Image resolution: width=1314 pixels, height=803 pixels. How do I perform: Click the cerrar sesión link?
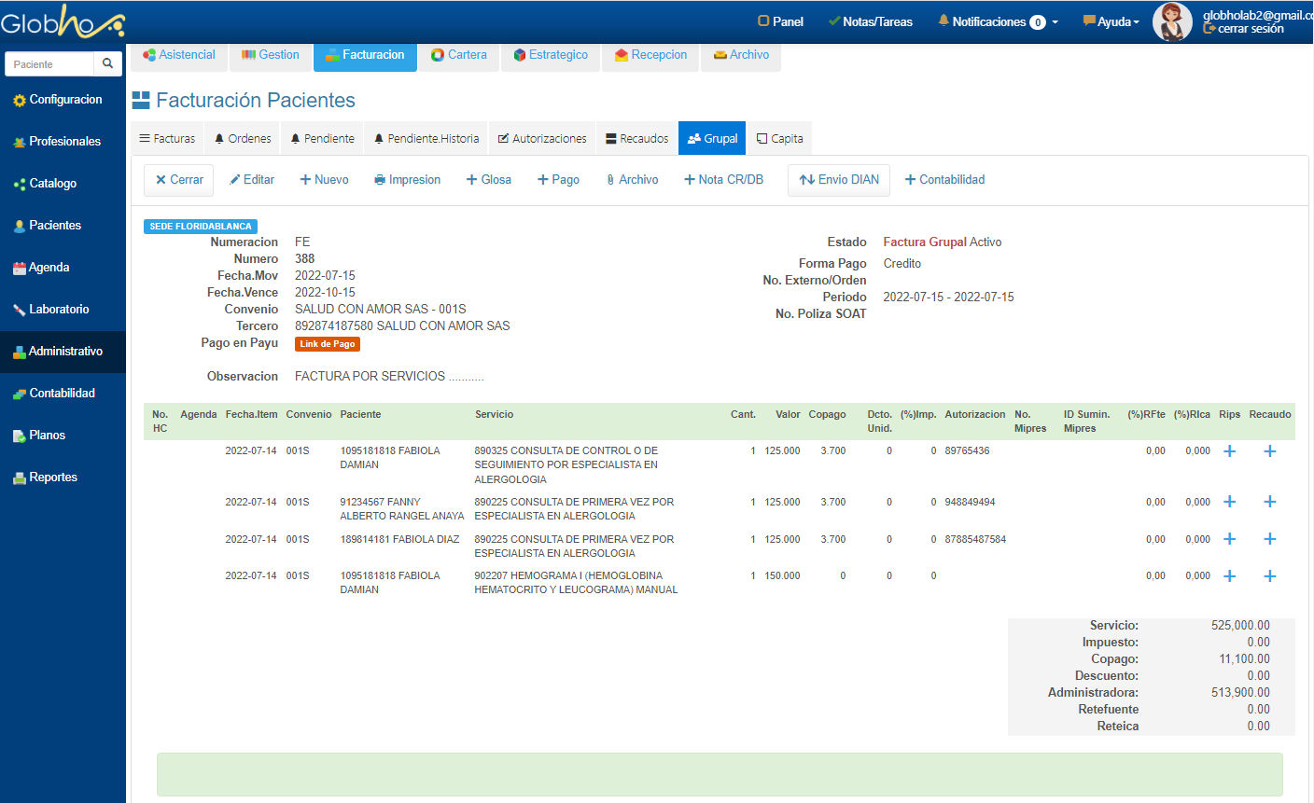click(1250, 29)
